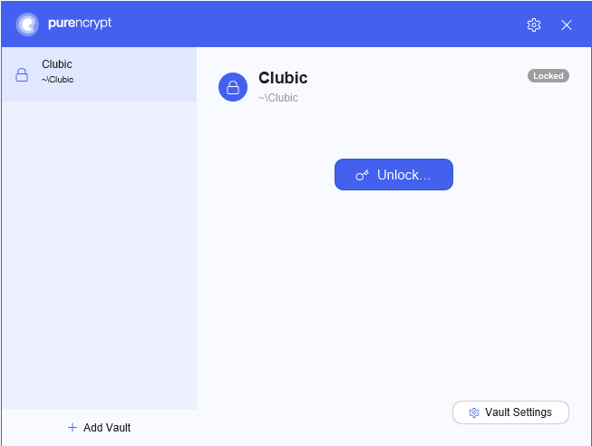Open Vault Settings

click(x=510, y=412)
